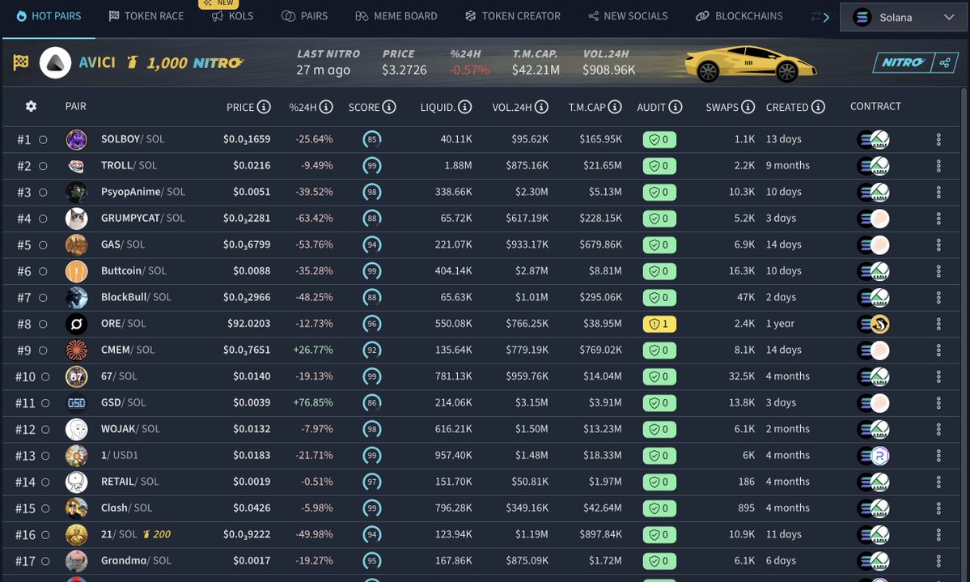Open the three-dot menu on the SOLBOY row
Screen dimensions: 970x582
tap(938, 138)
